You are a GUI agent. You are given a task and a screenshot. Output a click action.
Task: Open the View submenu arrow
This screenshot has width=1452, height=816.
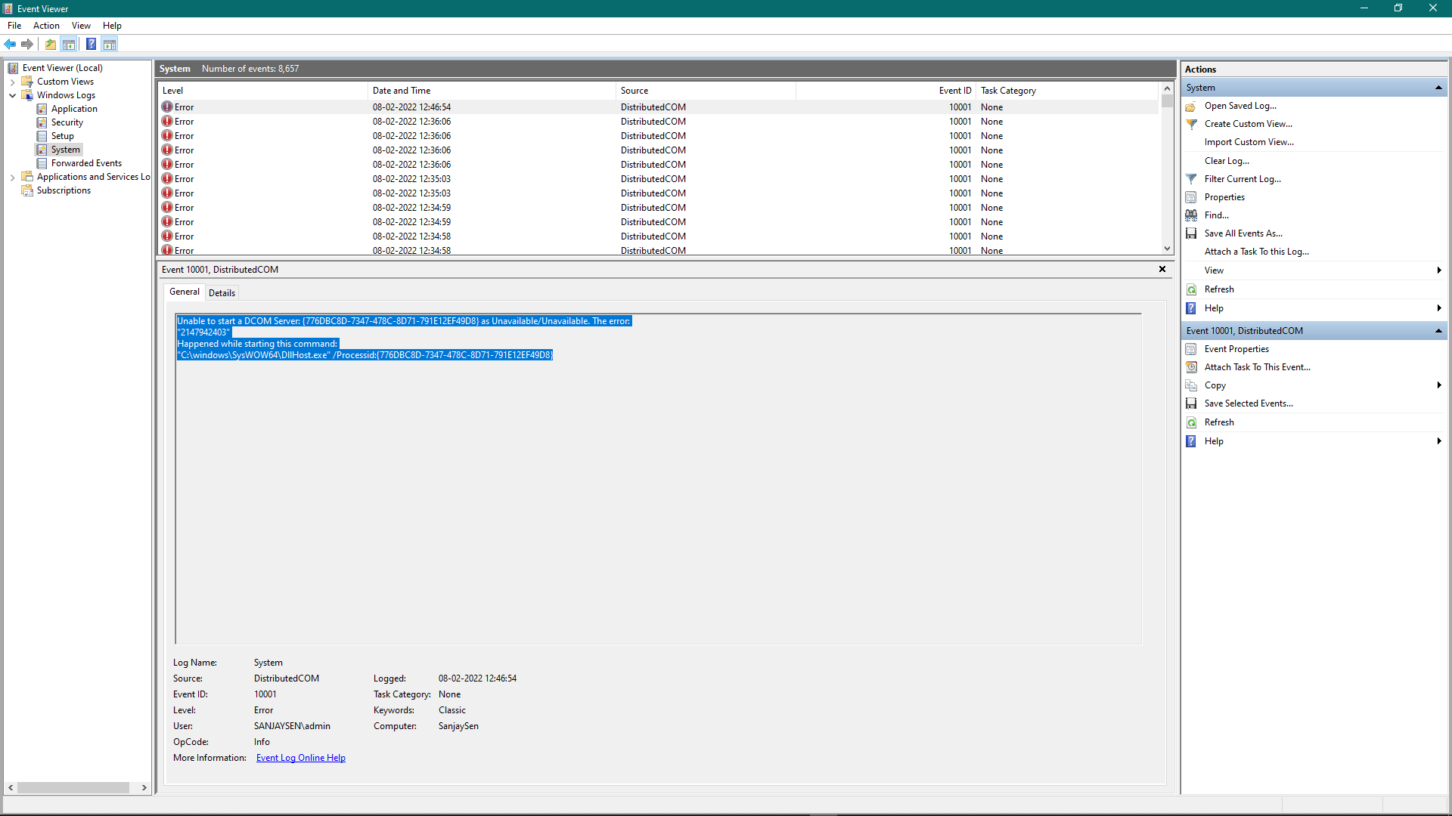click(1439, 270)
